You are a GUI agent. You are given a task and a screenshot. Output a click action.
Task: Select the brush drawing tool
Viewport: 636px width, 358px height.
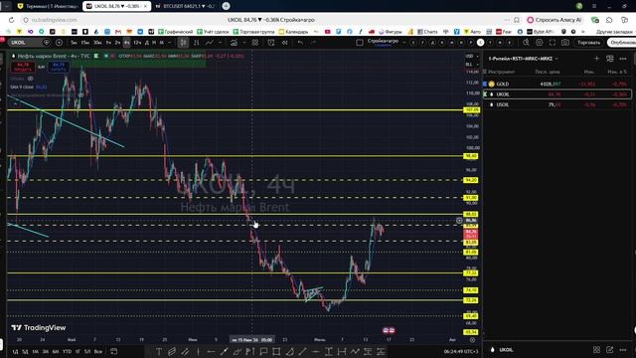click(x=224, y=351)
